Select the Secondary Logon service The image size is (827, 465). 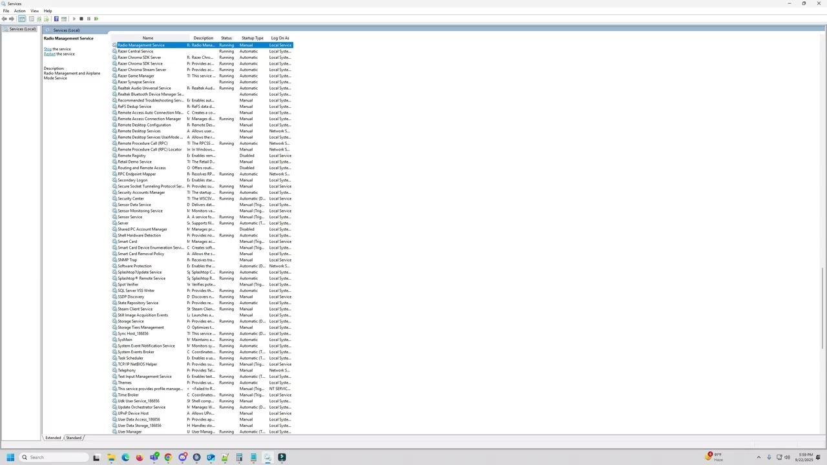202,180
